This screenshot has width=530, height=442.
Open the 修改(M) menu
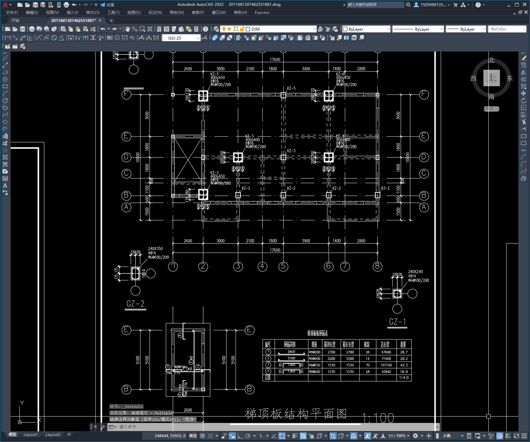177,13
